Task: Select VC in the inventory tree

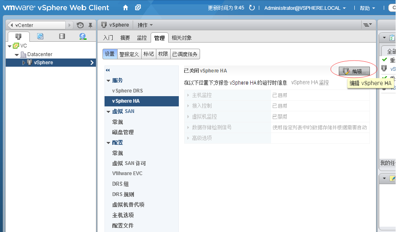Action: point(24,46)
